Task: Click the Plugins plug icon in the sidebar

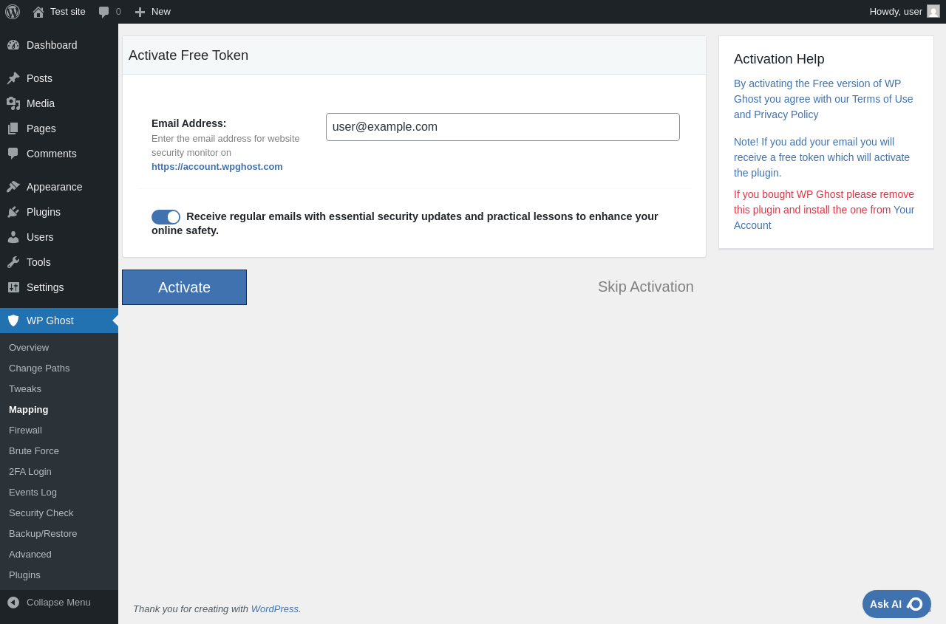Action: pyautogui.click(x=13, y=212)
